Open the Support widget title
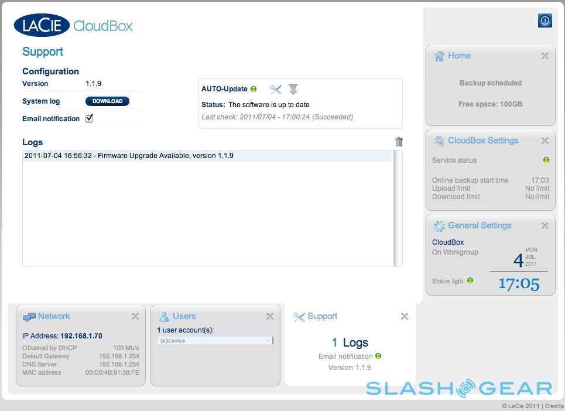This screenshot has height=411, width=565. [x=322, y=316]
